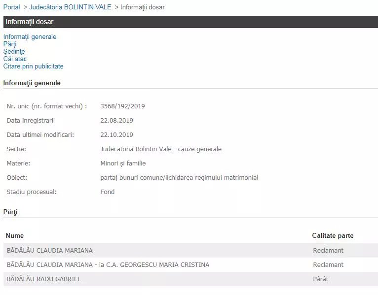Open the Citare prin publicitate link
Viewport: 378px width, 295px height.
click(33, 66)
